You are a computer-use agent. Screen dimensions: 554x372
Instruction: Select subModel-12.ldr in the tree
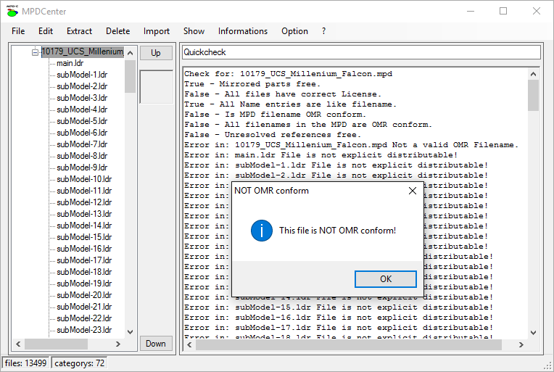point(84,202)
